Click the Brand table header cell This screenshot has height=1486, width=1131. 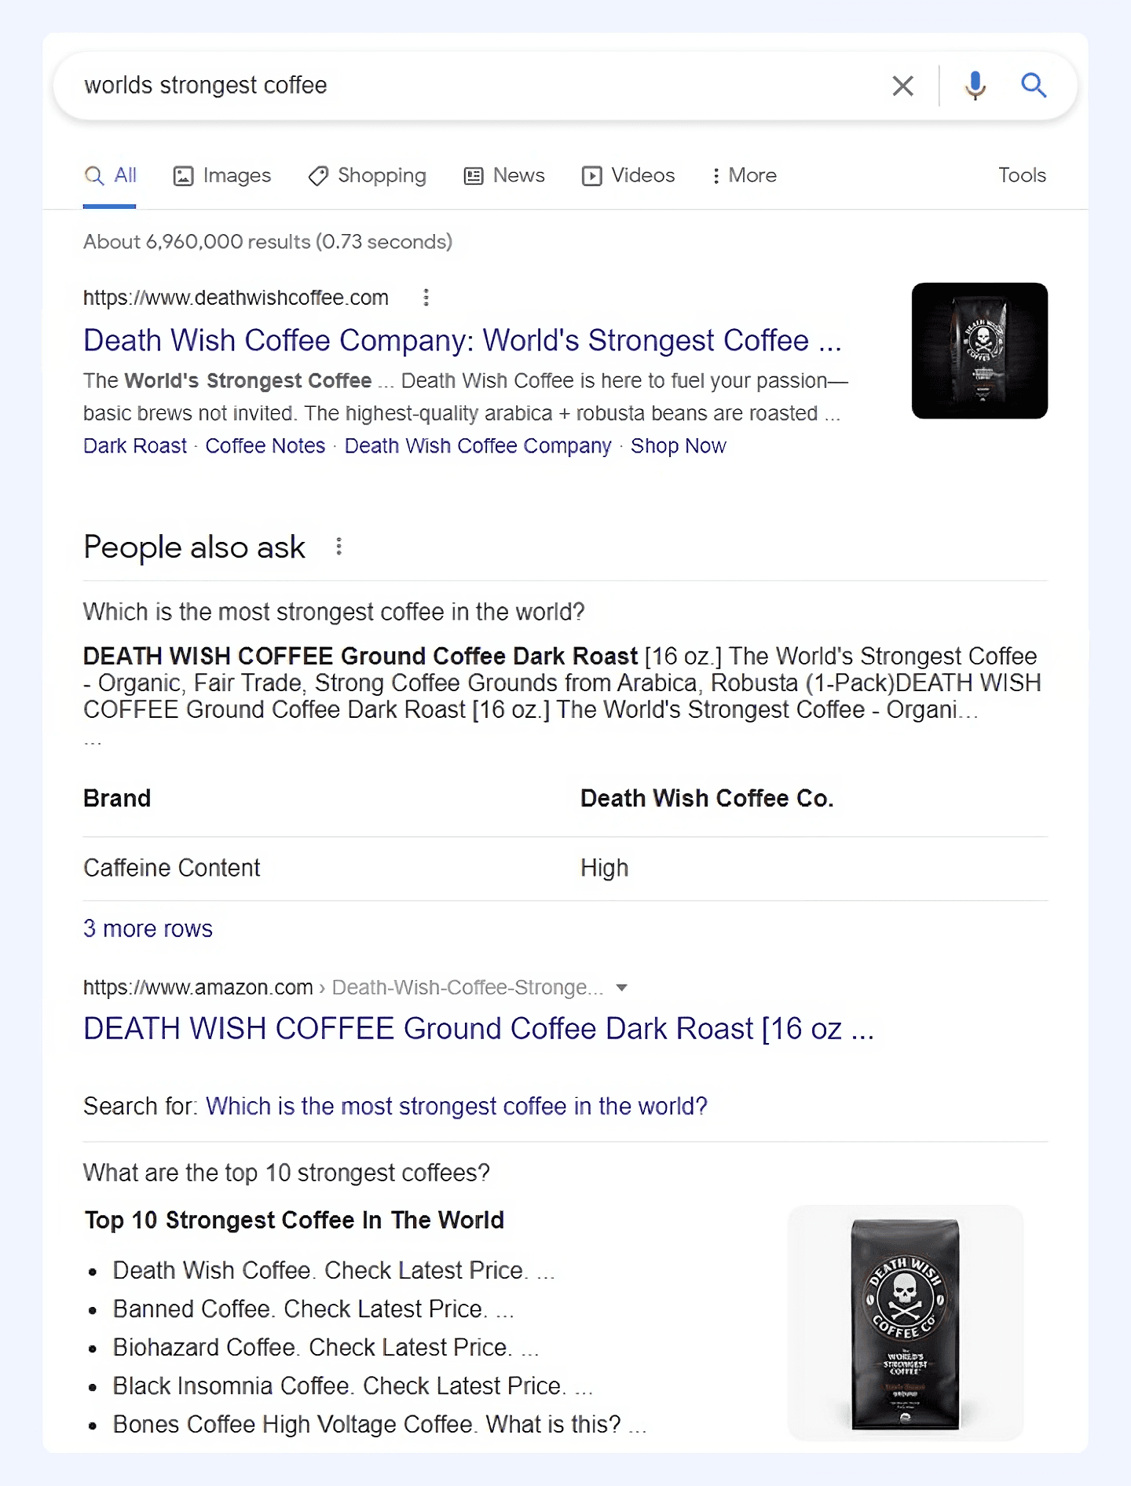[x=117, y=799]
